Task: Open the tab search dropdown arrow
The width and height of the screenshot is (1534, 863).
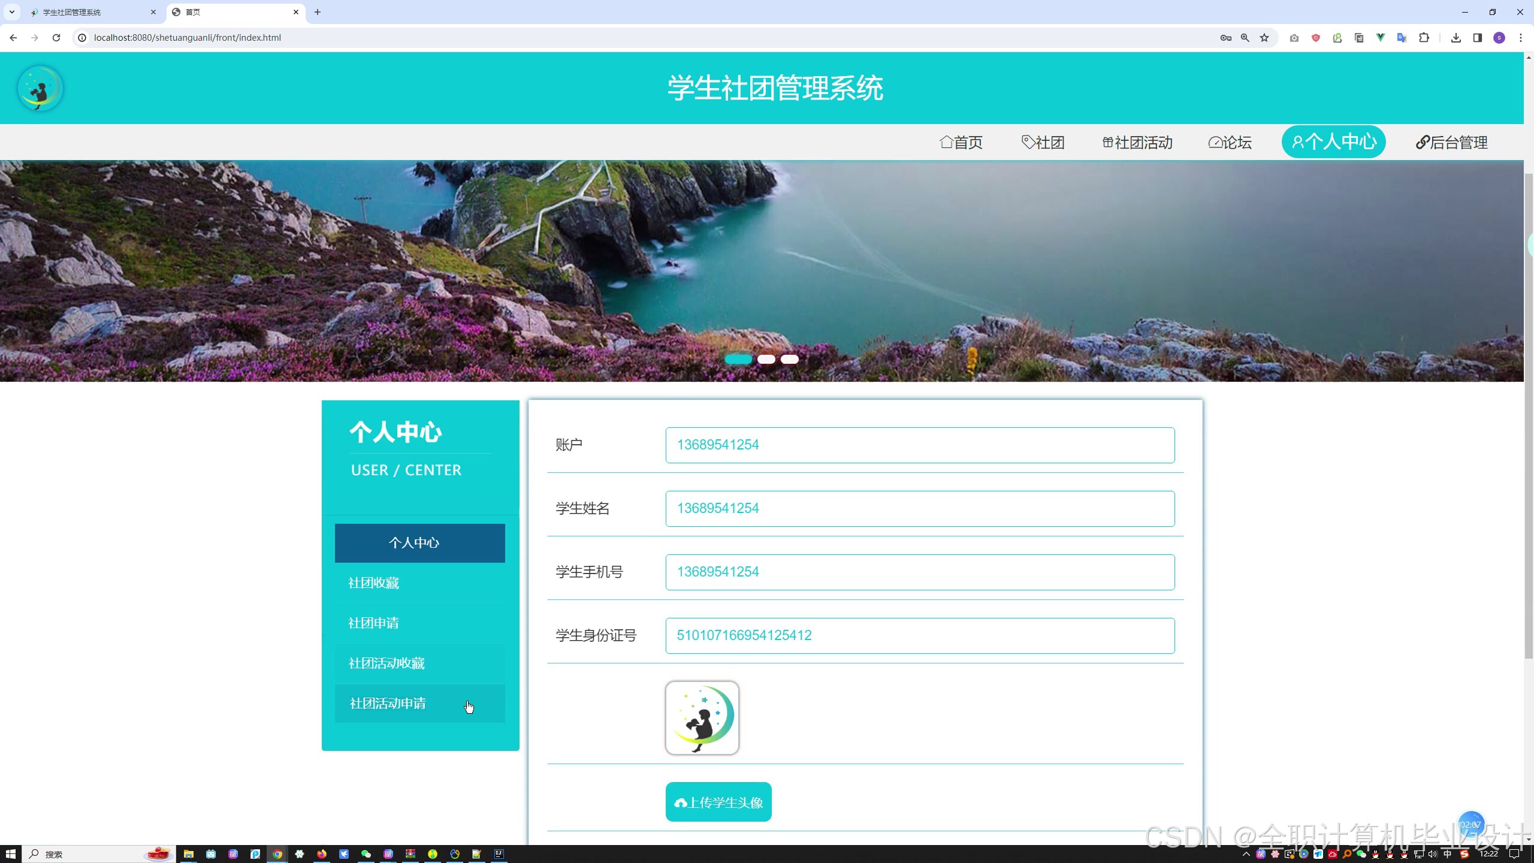Action: coord(11,12)
